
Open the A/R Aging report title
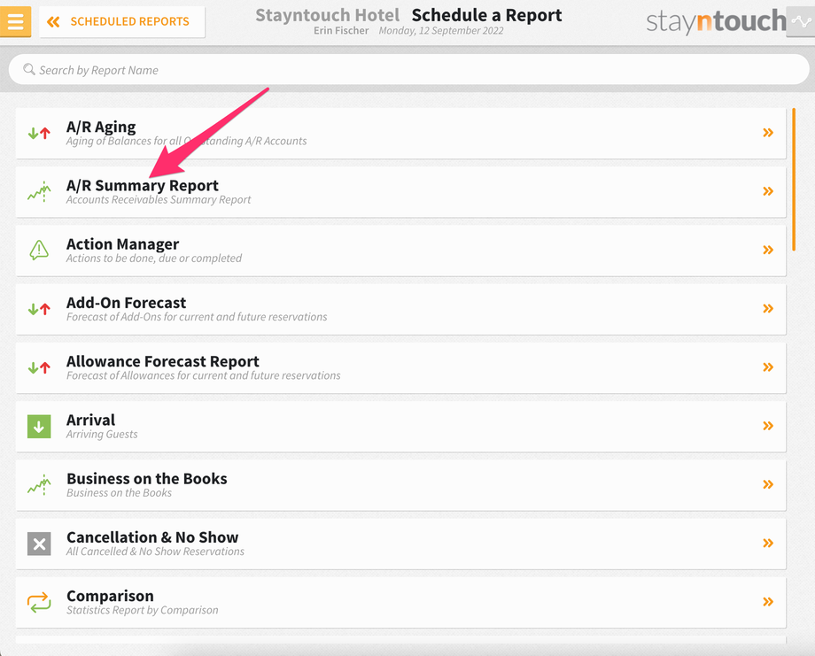[x=101, y=127]
